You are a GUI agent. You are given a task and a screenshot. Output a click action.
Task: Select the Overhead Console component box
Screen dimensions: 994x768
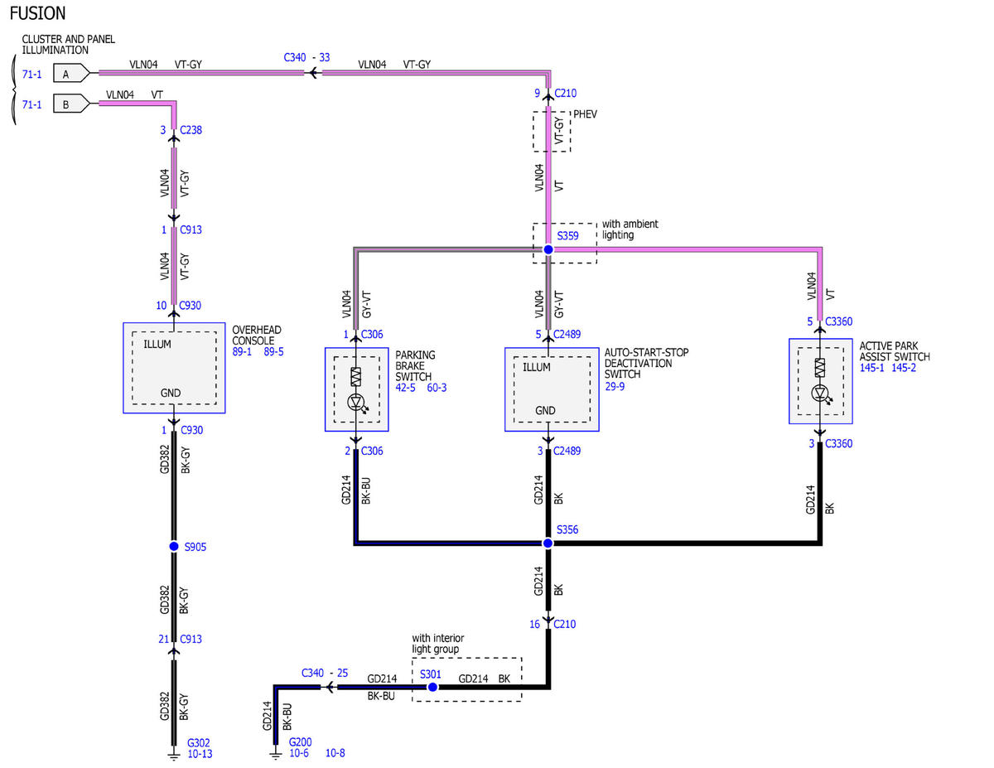tap(174, 368)
